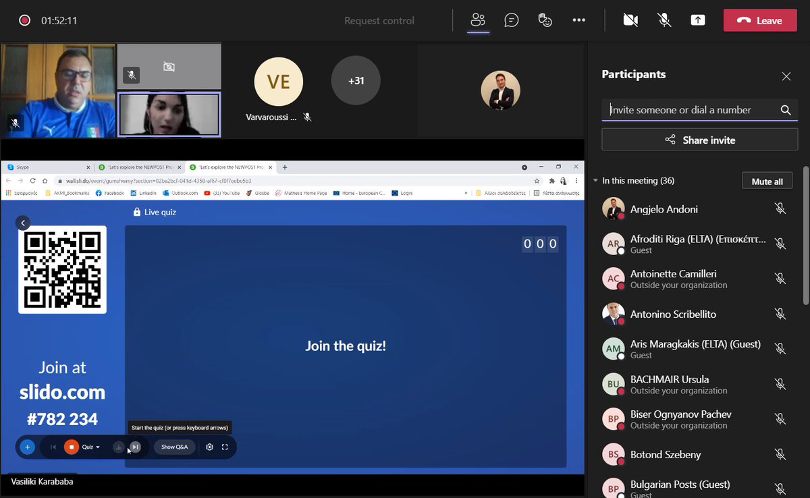The height and width of the screenshot is (498, 810).
Task: Open the +31 more participants bubble
Action: [x=356, y=81]
